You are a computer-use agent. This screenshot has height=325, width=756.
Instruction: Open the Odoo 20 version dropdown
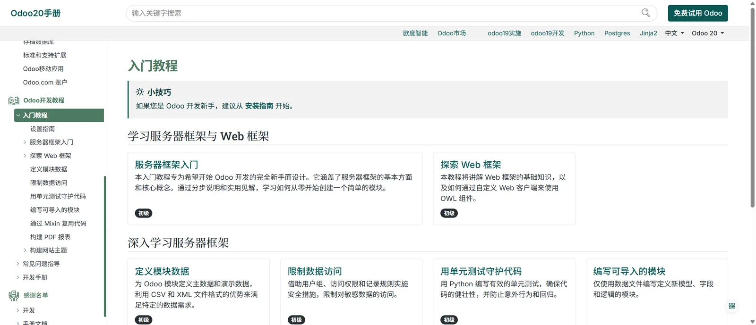click(708, 33)
